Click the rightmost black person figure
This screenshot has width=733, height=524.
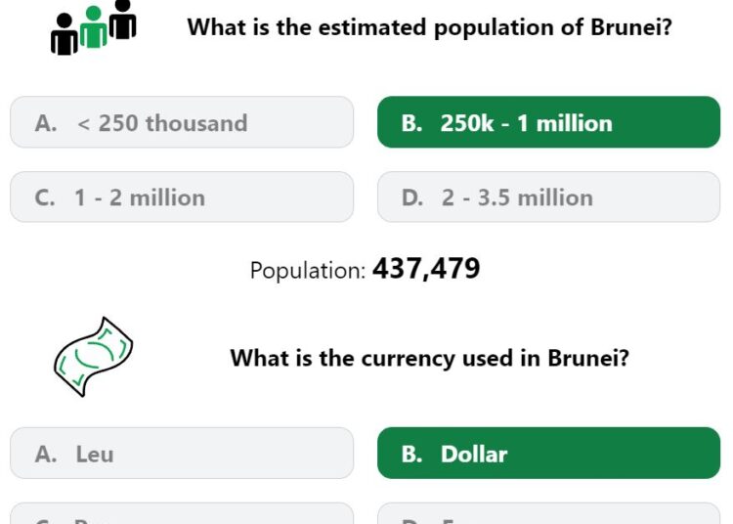(x=123, y=20)
